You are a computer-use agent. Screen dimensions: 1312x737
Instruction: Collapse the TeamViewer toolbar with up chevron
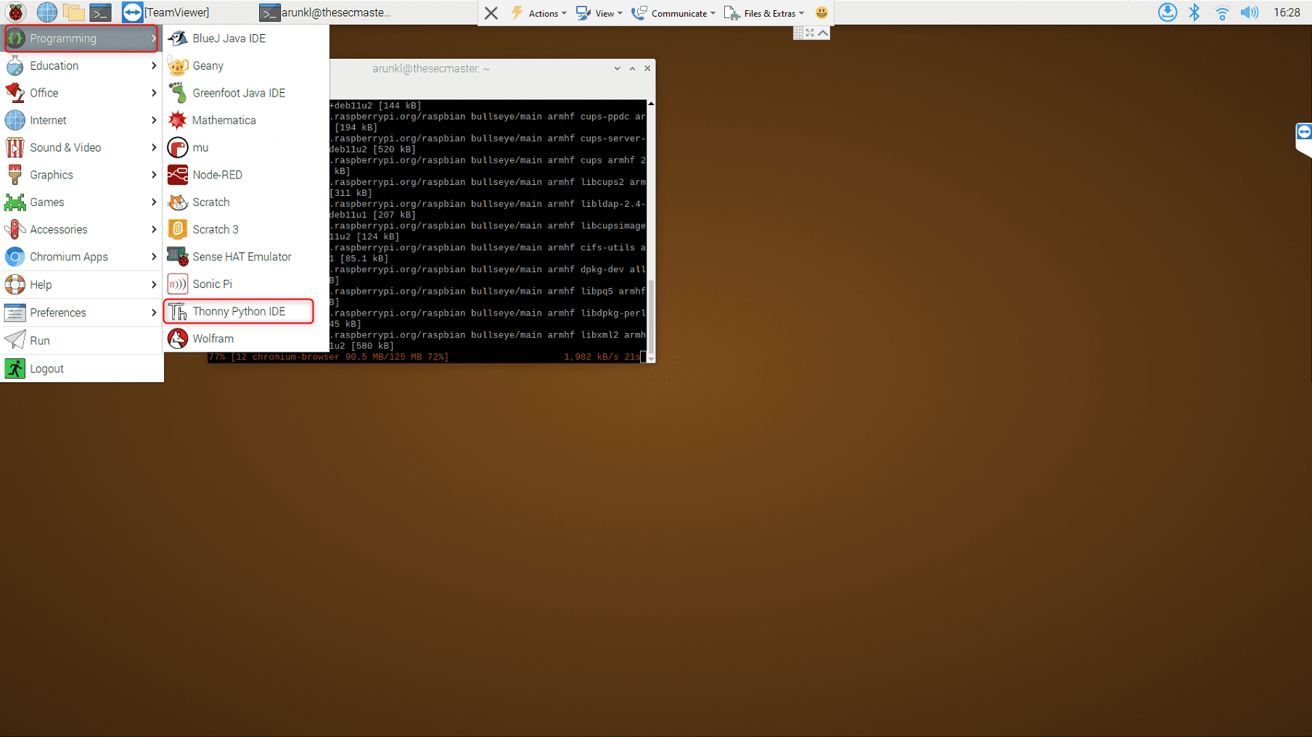point(823,33)
